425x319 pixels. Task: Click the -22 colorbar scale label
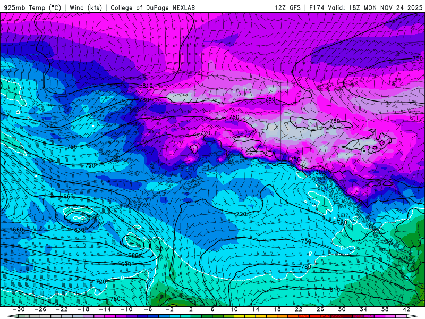coord(62,309)
